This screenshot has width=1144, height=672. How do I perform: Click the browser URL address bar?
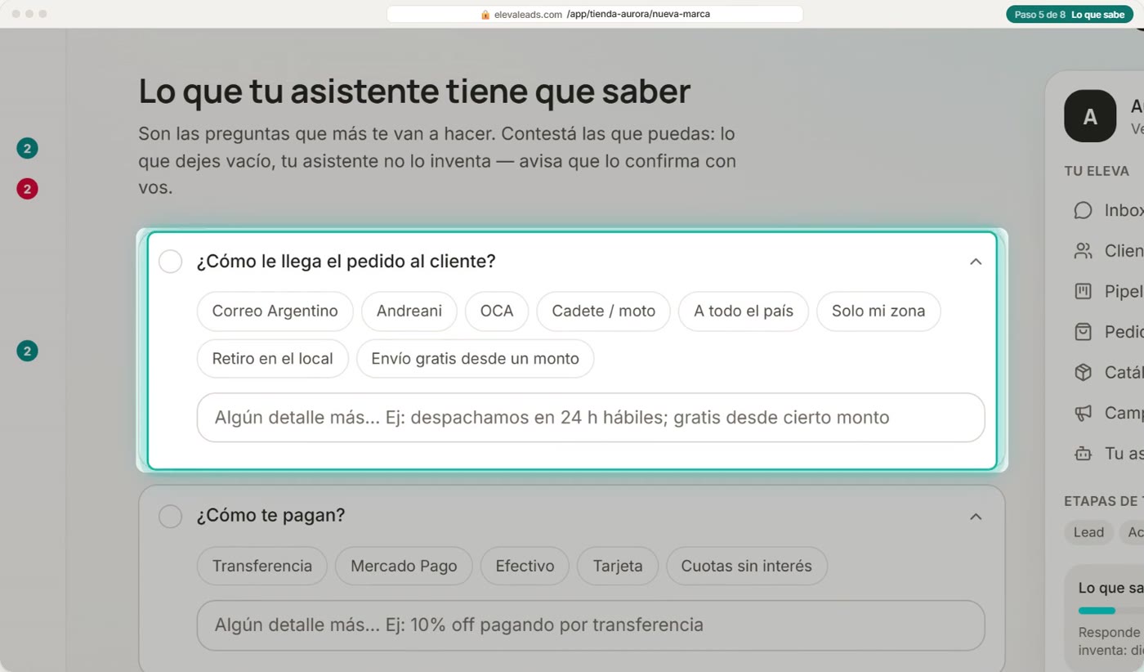point(595,15)
